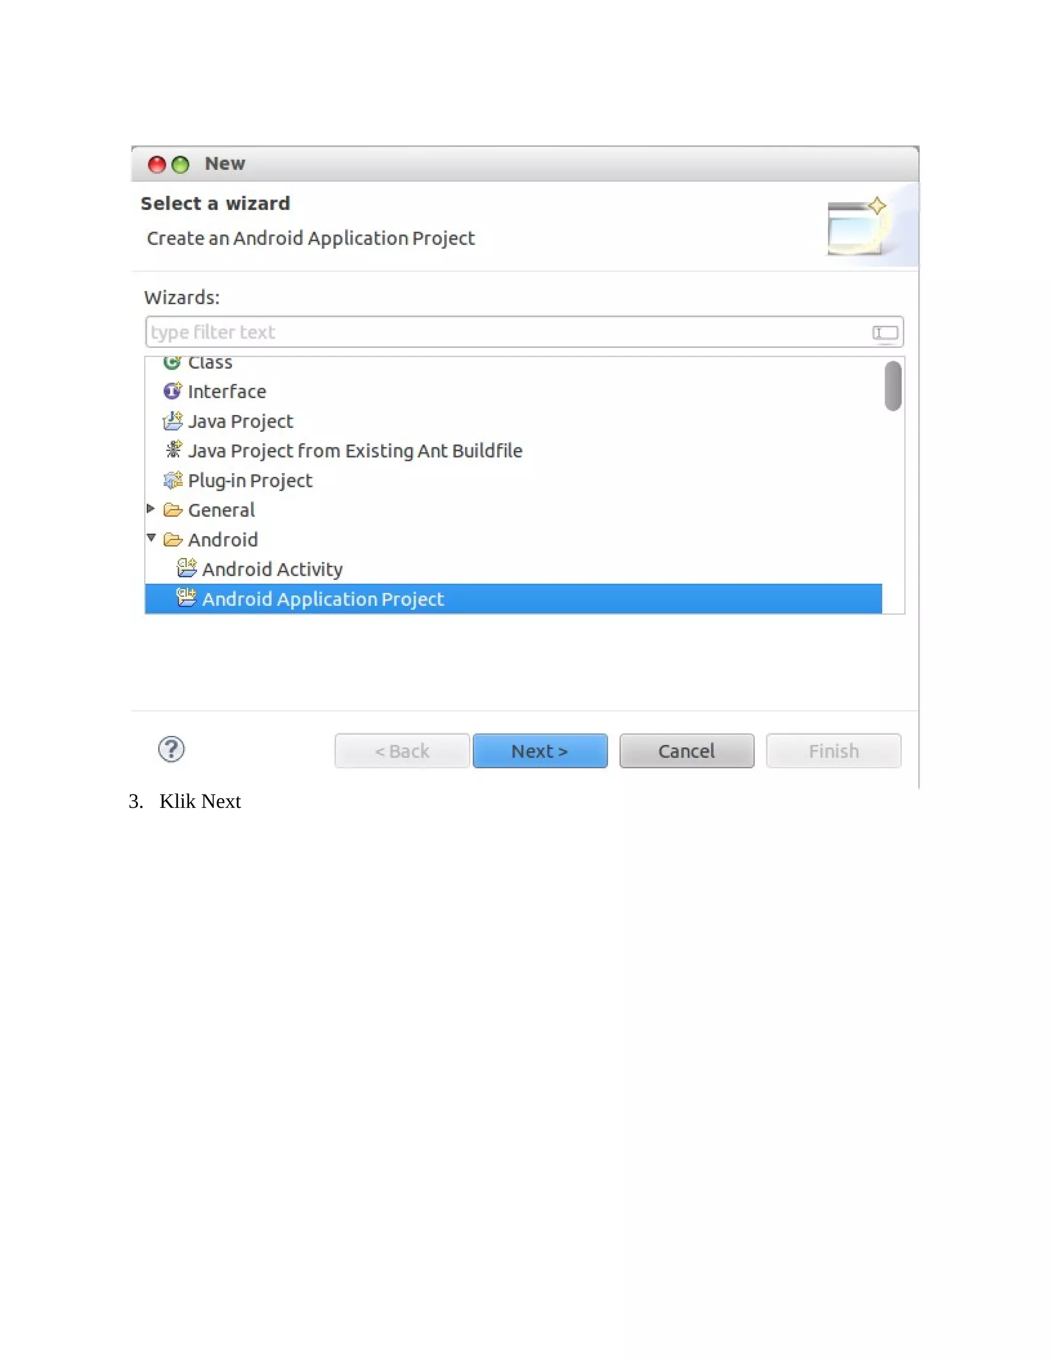Click the Interface wizard icon
Viewport: 1051px width, 1361px height.
[x=172, y=391]
